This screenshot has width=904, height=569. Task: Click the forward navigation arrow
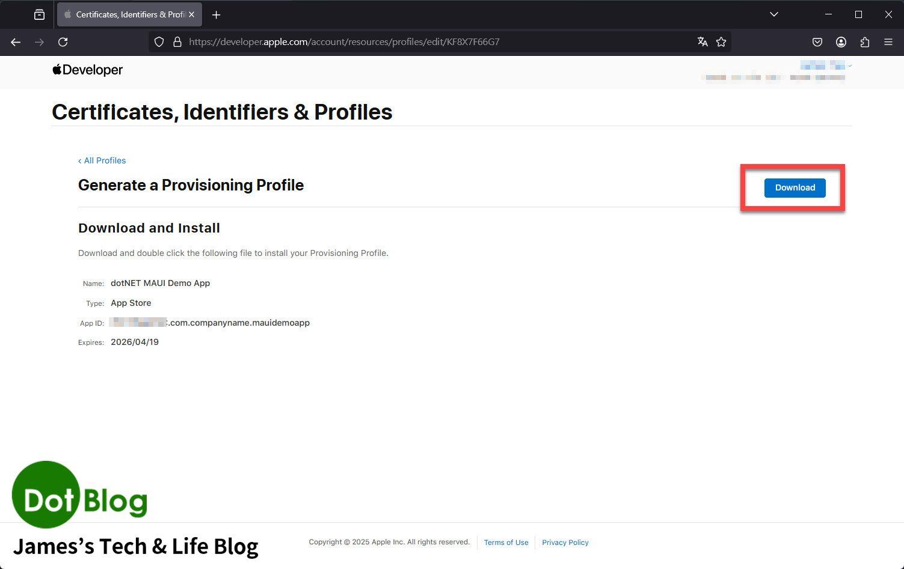[39, 42]
